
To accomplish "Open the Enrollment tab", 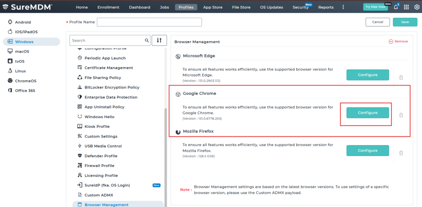I will [108, 7].
